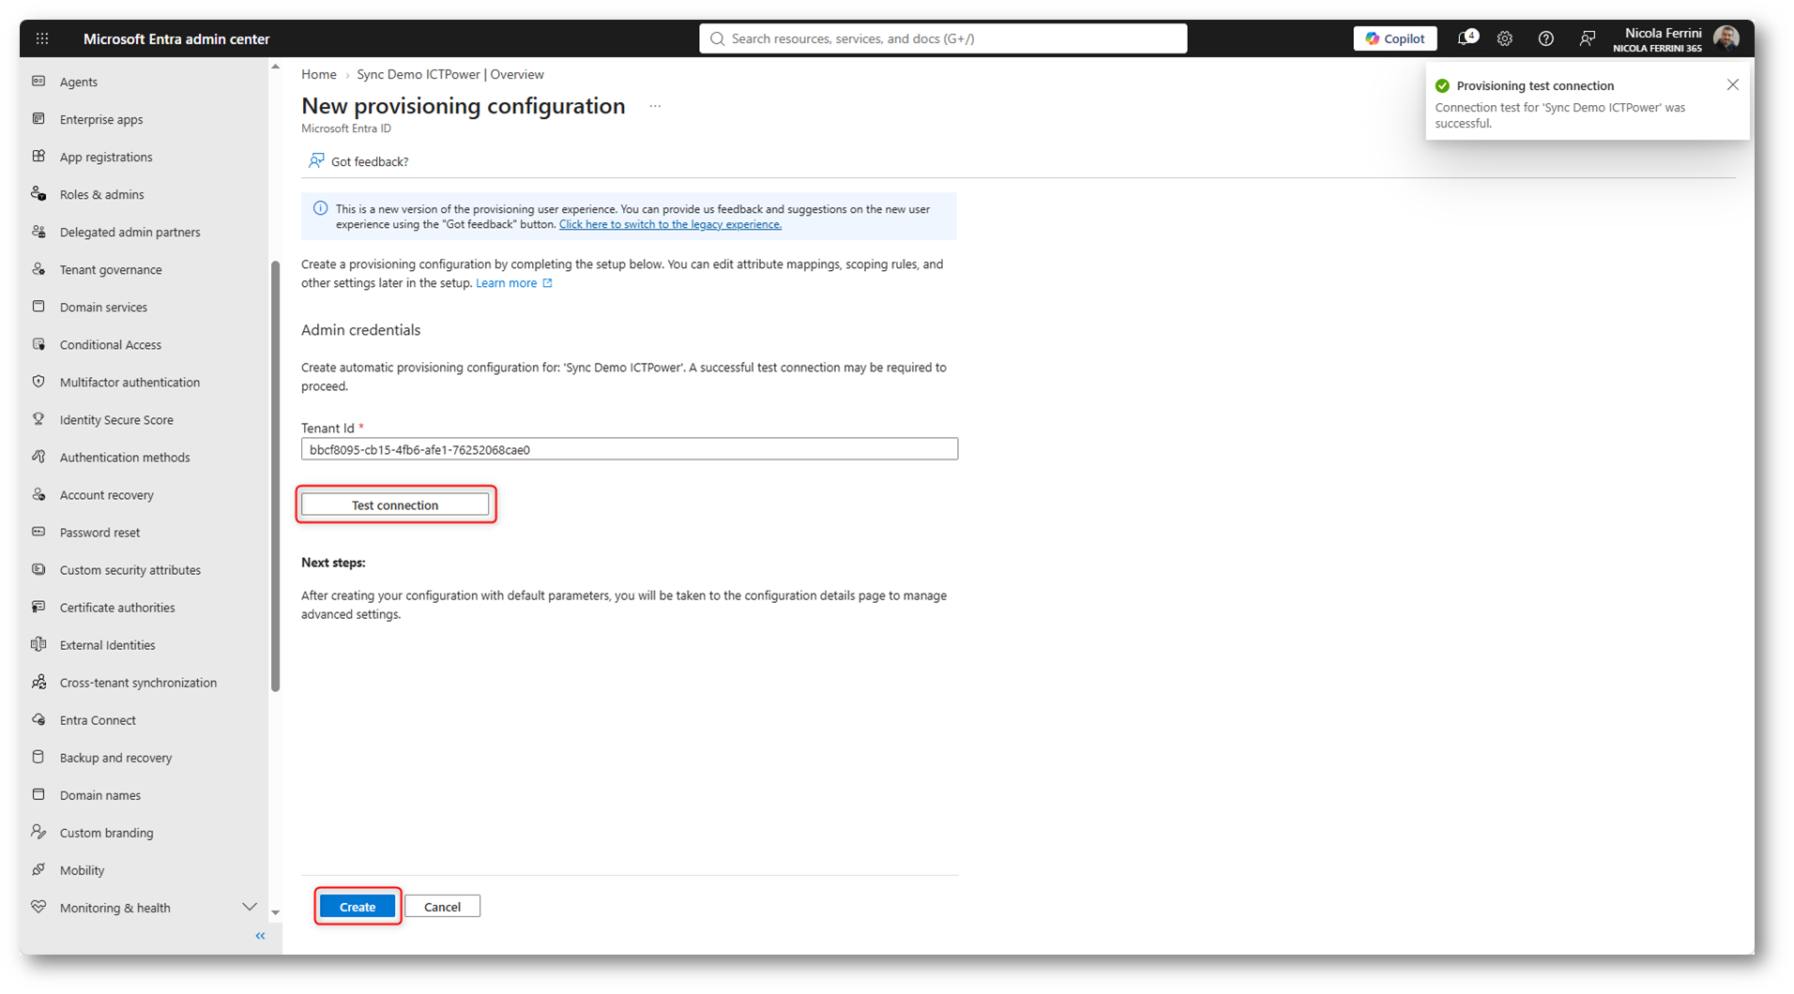Open the Learn more link
This screenshot has height=994, width=1794.
(x=513, y=283)
